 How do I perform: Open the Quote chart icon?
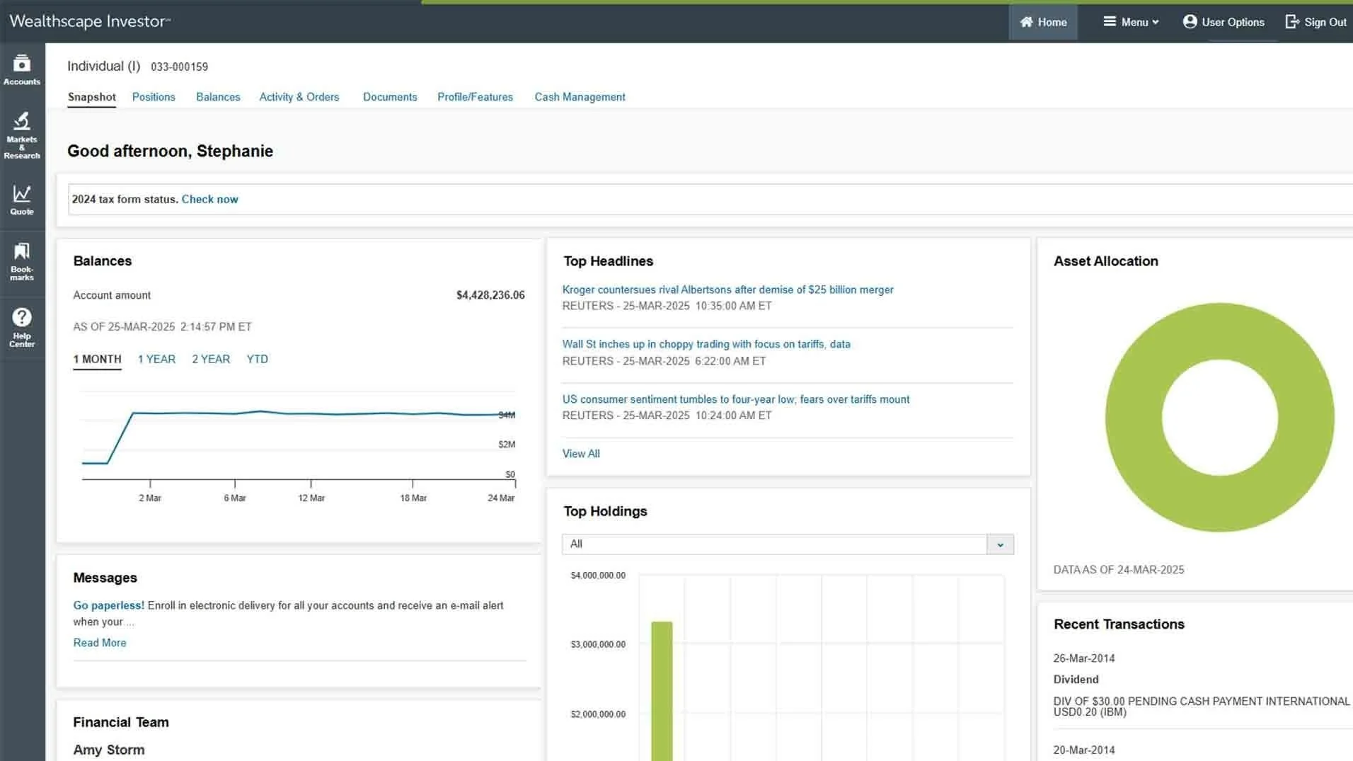[x=22, y=200]
